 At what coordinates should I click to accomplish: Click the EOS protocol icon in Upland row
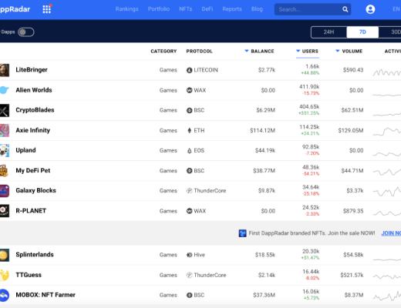(x=189, y=151)
